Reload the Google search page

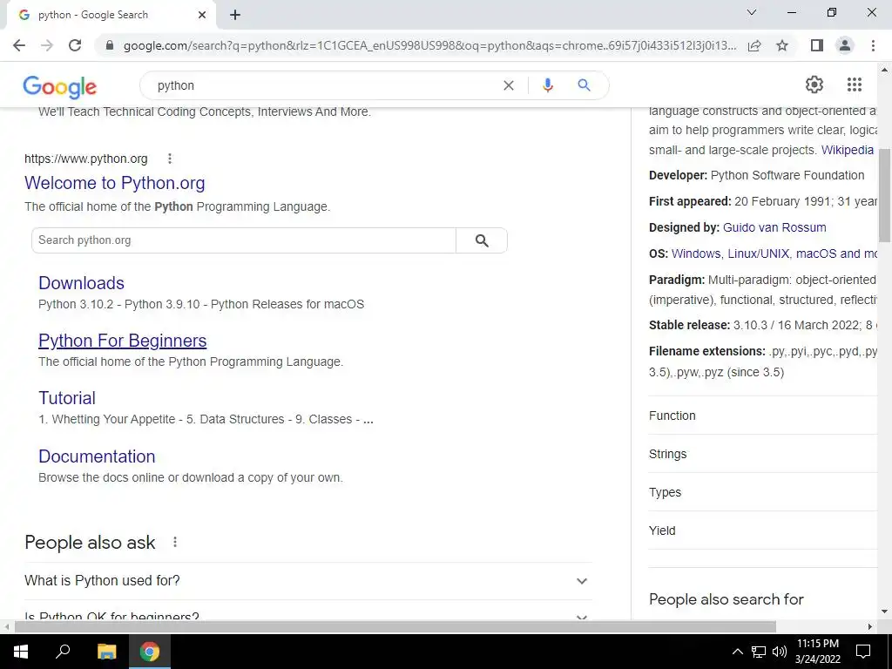tap(75, 45)
